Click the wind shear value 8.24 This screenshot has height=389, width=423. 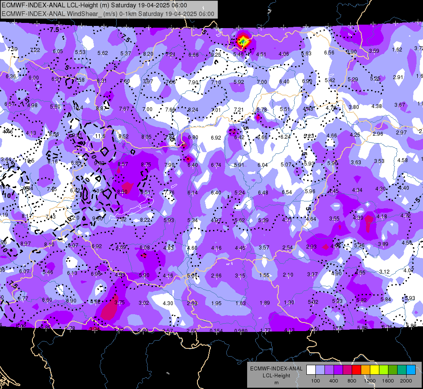coord(193,110)
